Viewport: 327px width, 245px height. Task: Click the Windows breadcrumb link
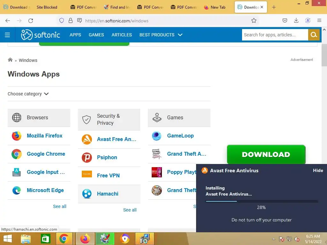(28, 60)
